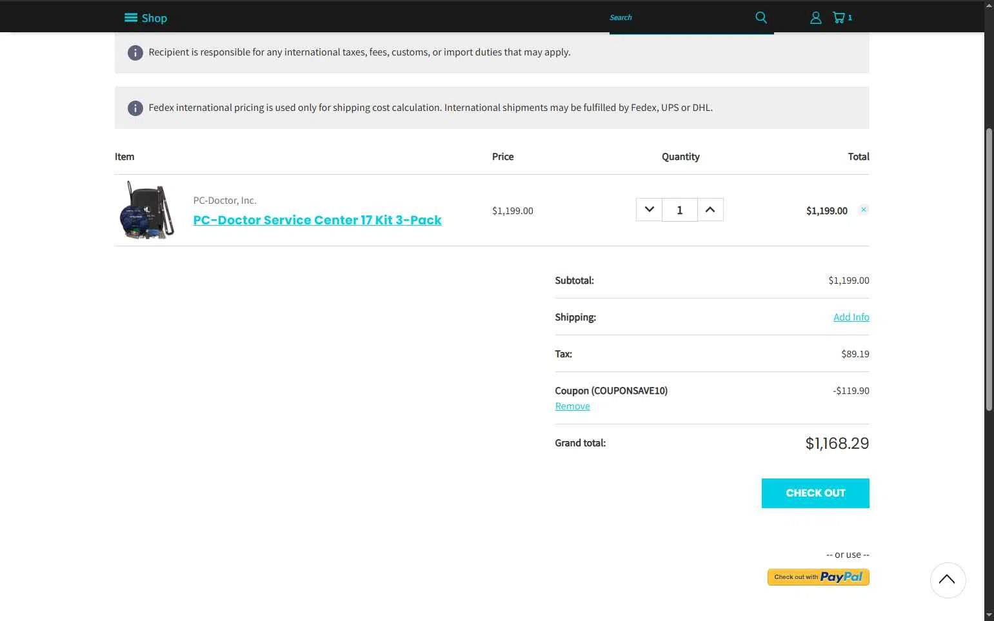
Task: Click info icon beside international taxes notice
Action: pyautogui.click(x=135, y=52)
